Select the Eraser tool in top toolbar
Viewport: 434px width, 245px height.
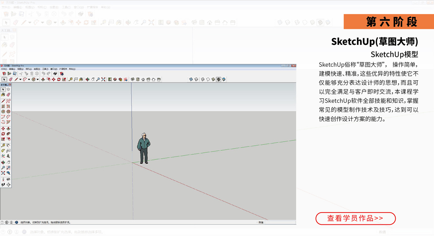click(11, 79)
